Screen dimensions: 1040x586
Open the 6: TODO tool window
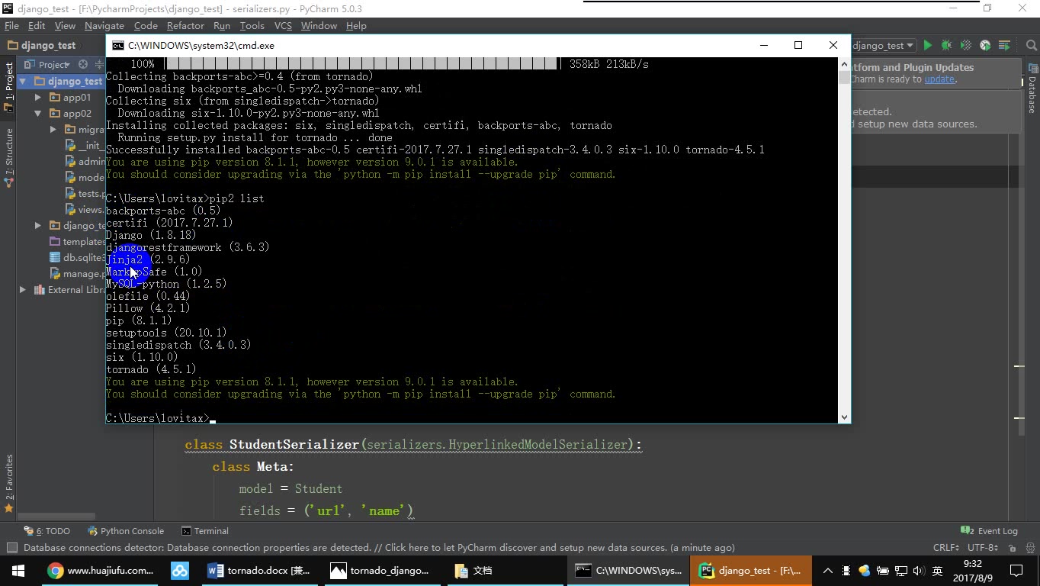47,531
